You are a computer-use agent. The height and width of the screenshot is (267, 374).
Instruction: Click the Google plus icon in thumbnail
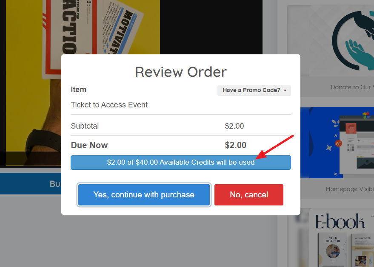(x=338, y=143)
